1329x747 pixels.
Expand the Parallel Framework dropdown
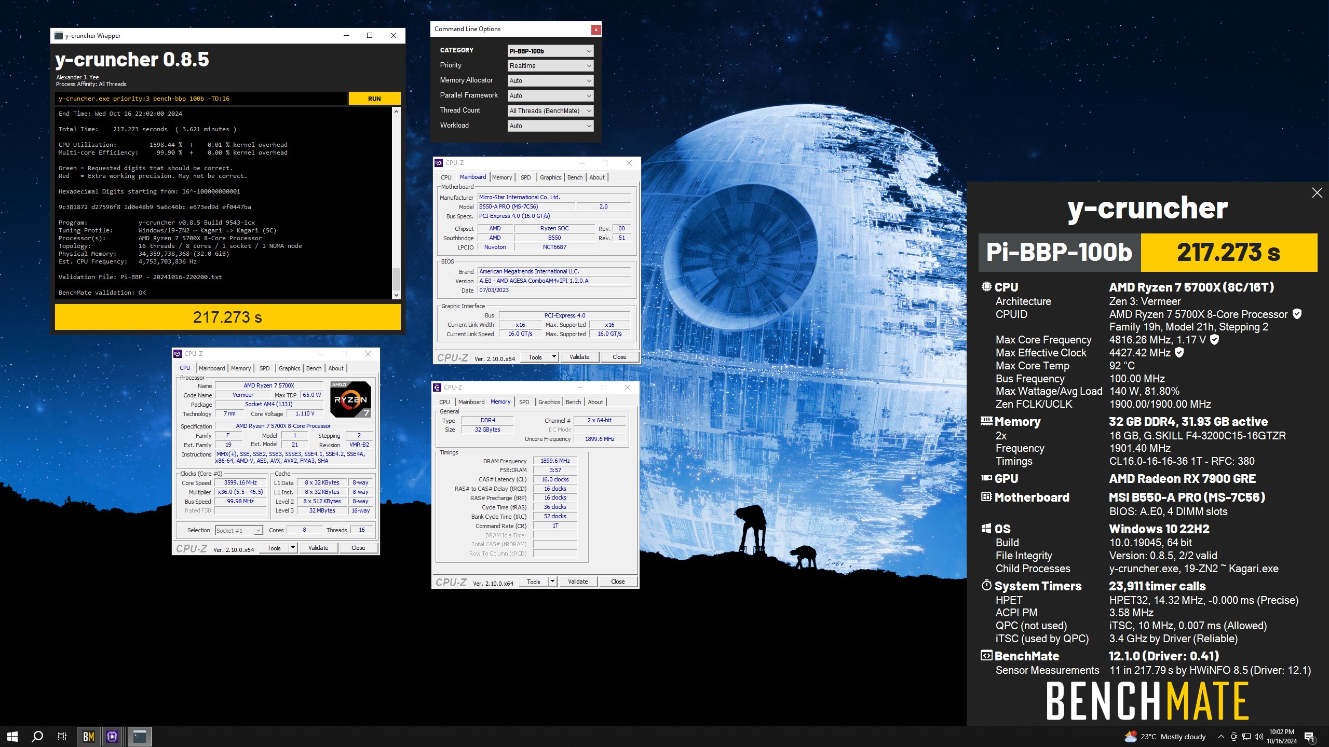550,96
